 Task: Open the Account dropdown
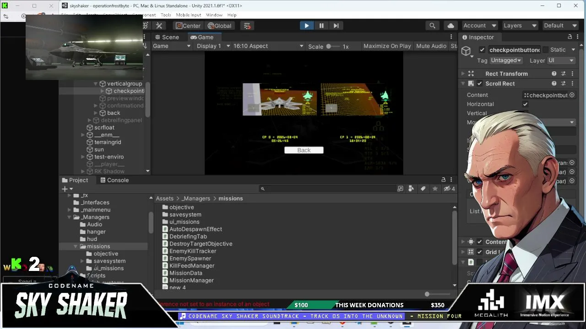point(479,26)
